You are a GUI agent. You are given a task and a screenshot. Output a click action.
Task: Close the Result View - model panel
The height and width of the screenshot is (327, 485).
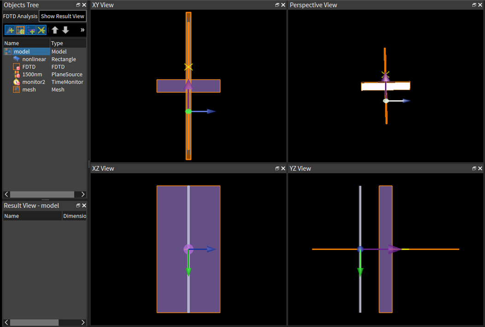(x=84, y=205)
